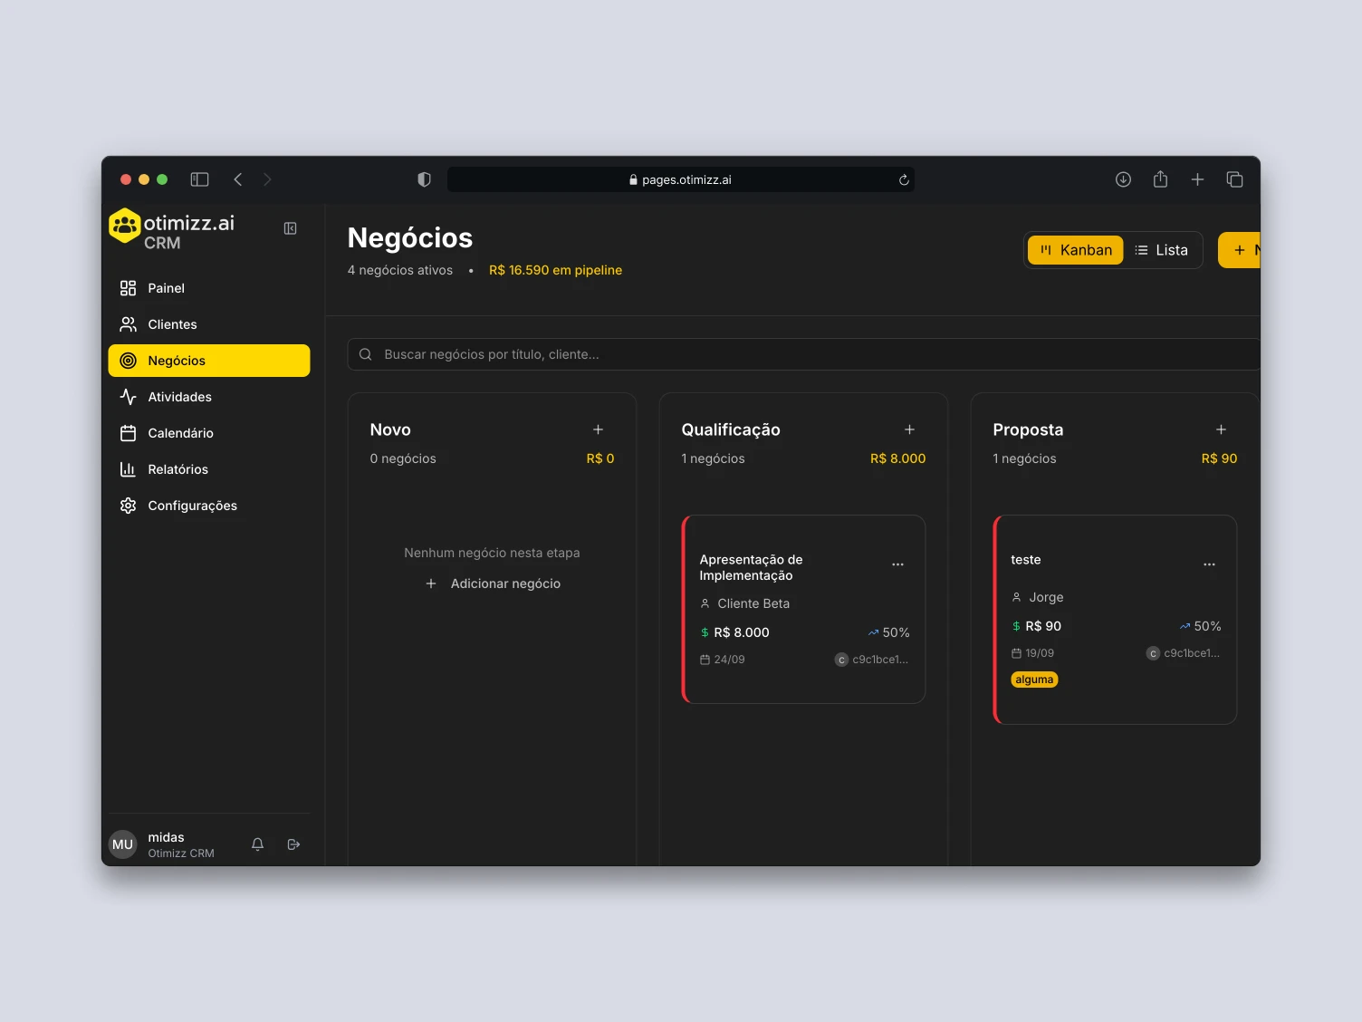Open the three-dot menu on teste card
The width and height of the screenshot is (1362, 1022).
pos(1209,564)
